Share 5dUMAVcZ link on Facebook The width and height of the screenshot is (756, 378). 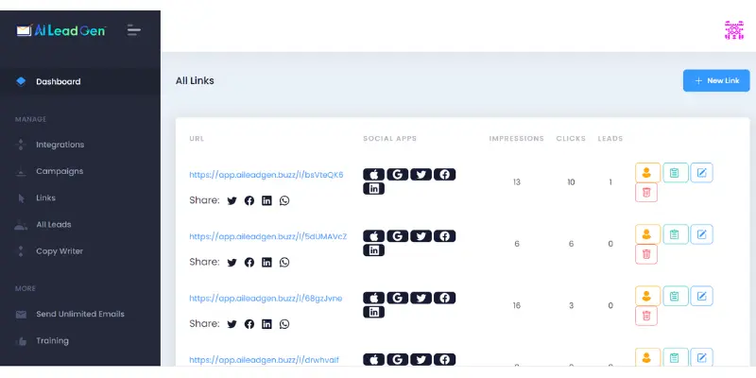[249, 263]
